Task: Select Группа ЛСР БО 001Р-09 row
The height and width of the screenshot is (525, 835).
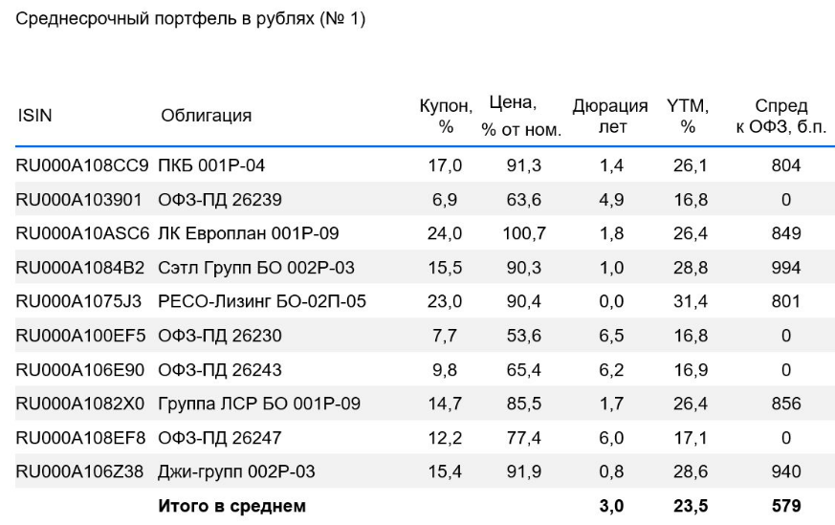Action: click(425, 403)
